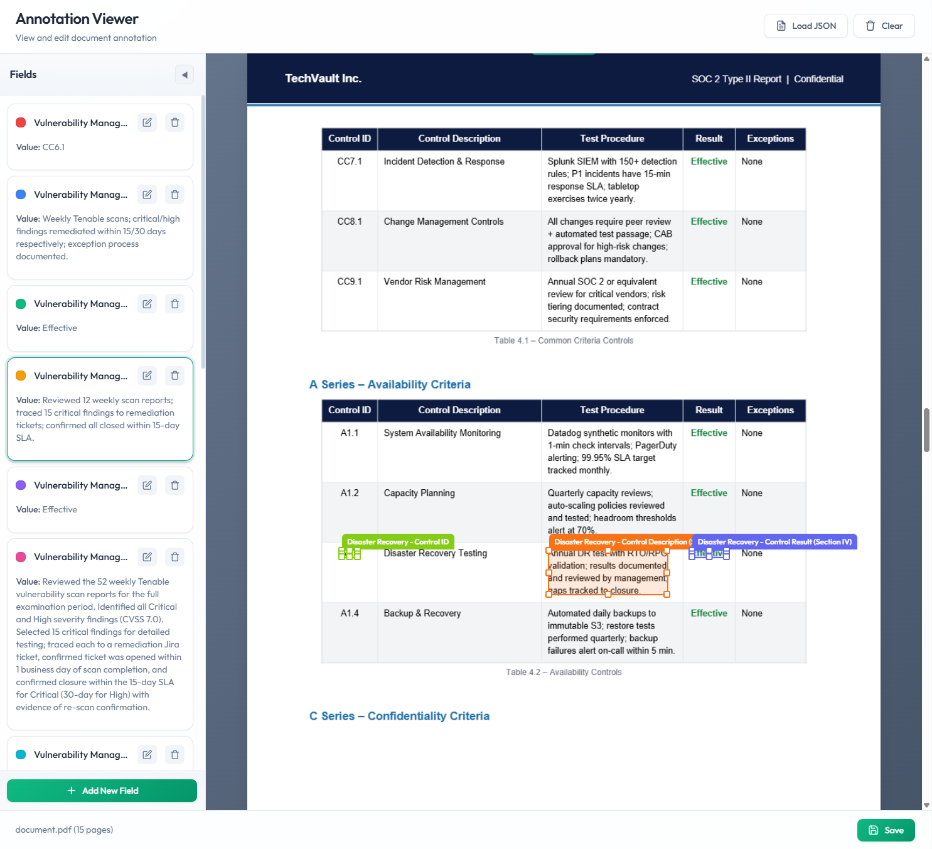Edit the CC6.1 Vulnerability Management field
Viewport: 932px width, 849px height.
coord(147,122)
